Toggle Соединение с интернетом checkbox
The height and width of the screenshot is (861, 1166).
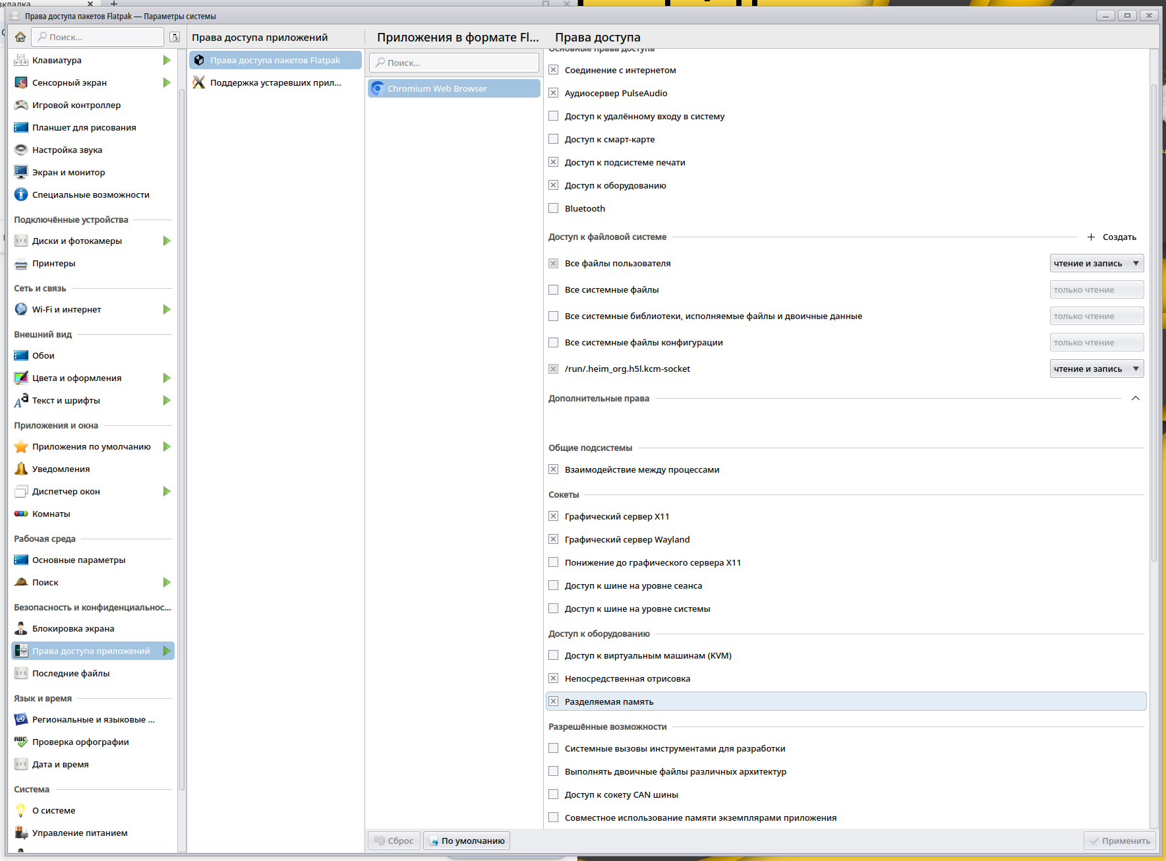click(x=554, y=70)
